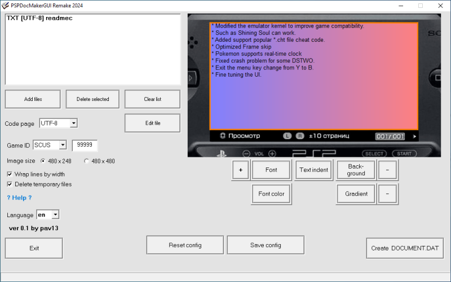This screenshot has width=451, height=282.
Task: Click the minus button beside Background
Action: (x=387, y=170)
